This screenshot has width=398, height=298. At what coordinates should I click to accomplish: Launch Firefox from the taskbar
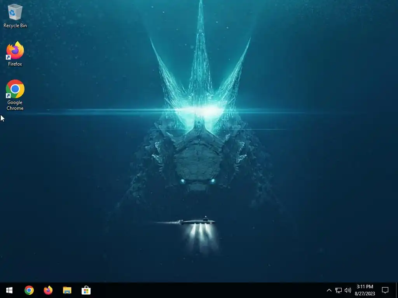(48, 290)
